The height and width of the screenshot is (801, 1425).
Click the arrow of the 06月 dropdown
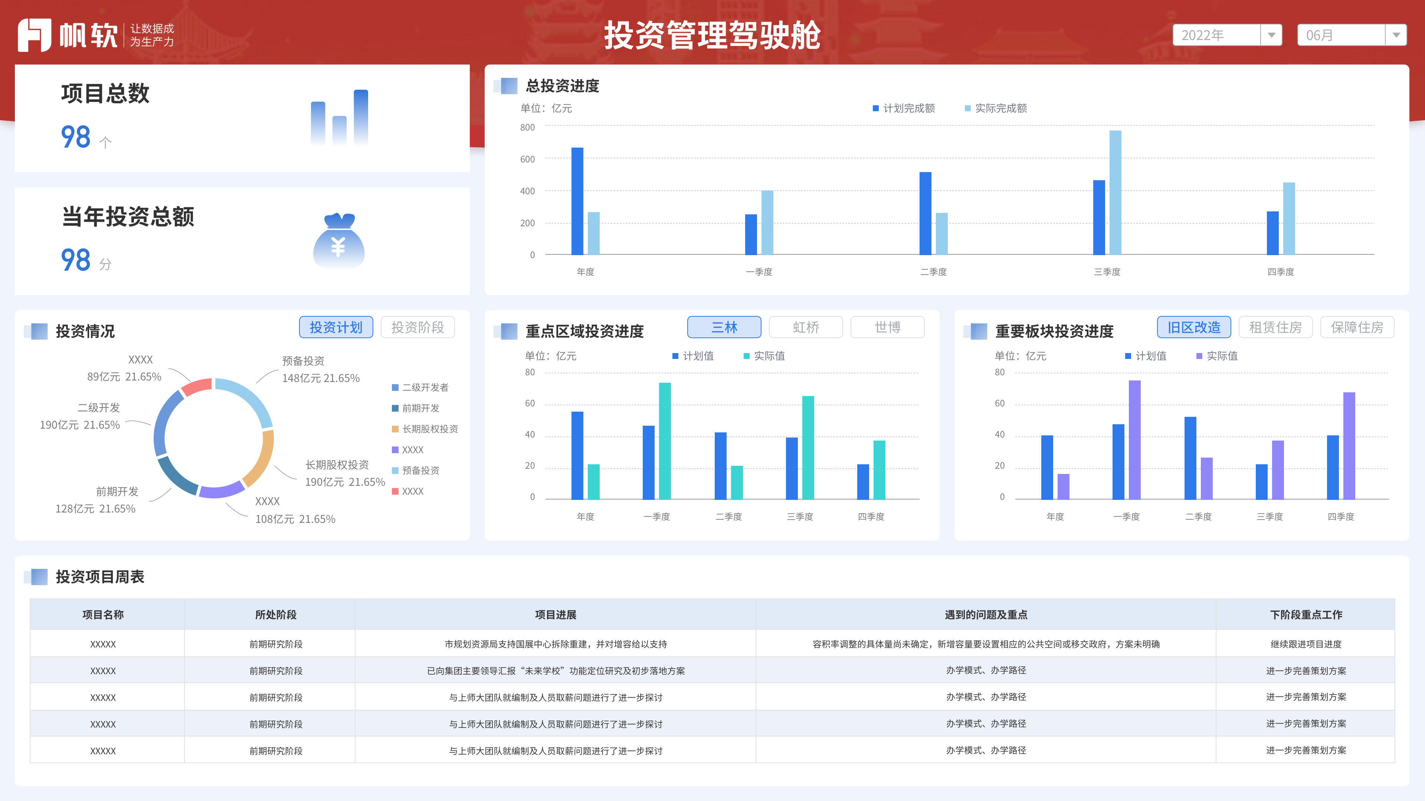(x=1396, y=35)
